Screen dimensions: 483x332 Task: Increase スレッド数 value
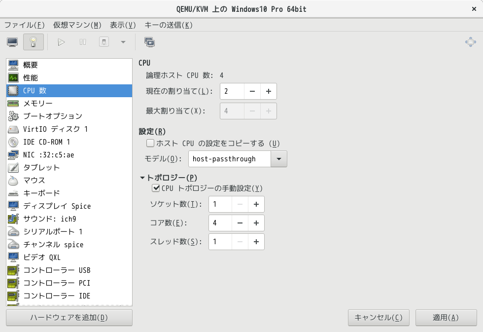pyautogui.click(x=256, y=242)
